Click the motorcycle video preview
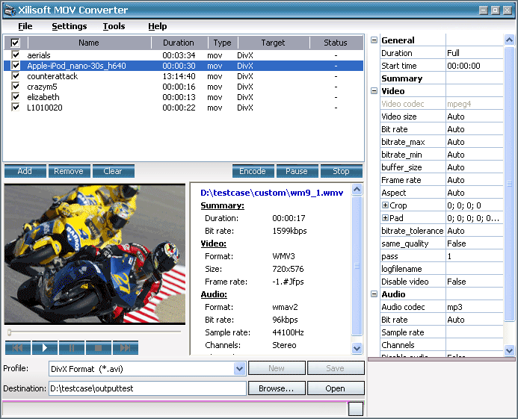518x419 pixels. click(x=95, y=254)
